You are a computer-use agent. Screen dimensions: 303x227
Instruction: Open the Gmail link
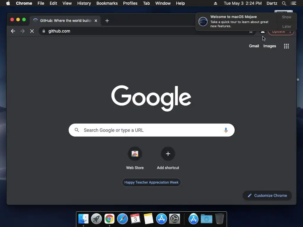click(x=254, y=46)
